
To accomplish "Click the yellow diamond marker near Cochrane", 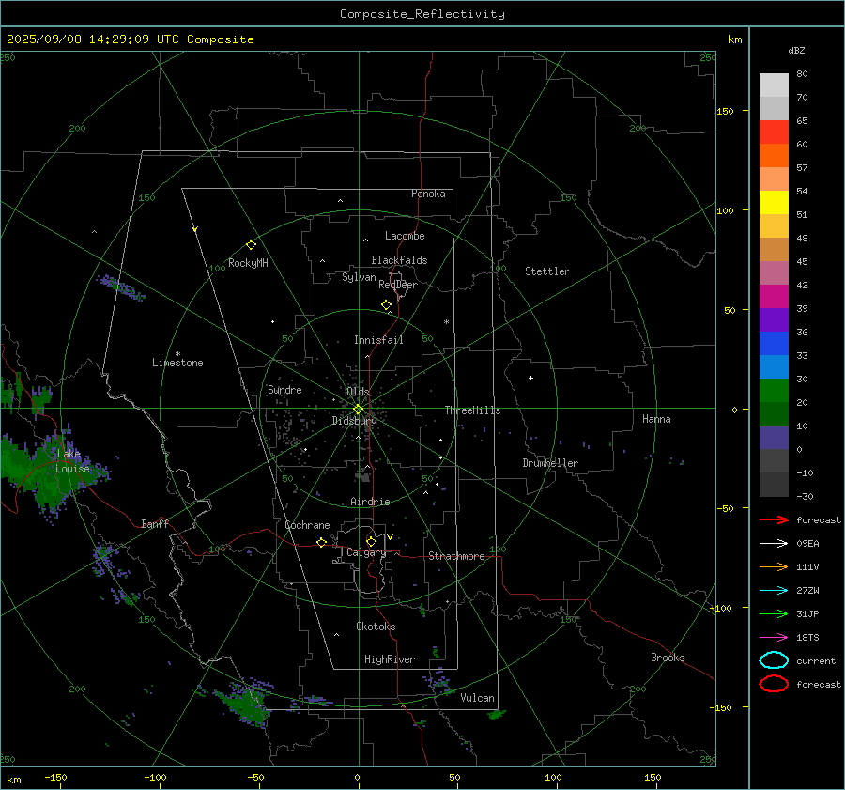I will 322,542.
